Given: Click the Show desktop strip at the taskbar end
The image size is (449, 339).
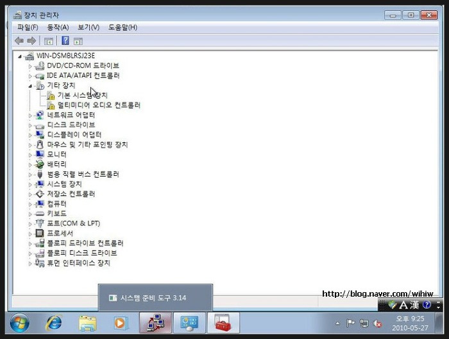Looking at the screenshot, I should click(x=439, y=323).
